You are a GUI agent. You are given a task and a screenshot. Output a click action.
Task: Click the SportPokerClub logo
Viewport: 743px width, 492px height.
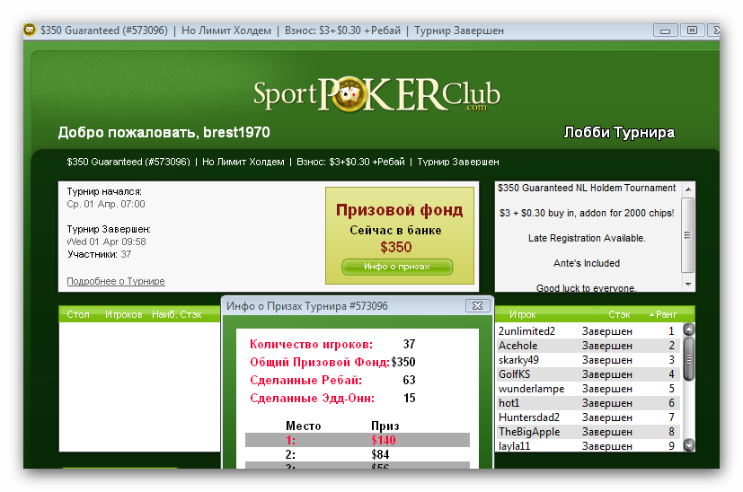[x=376, y=94]
